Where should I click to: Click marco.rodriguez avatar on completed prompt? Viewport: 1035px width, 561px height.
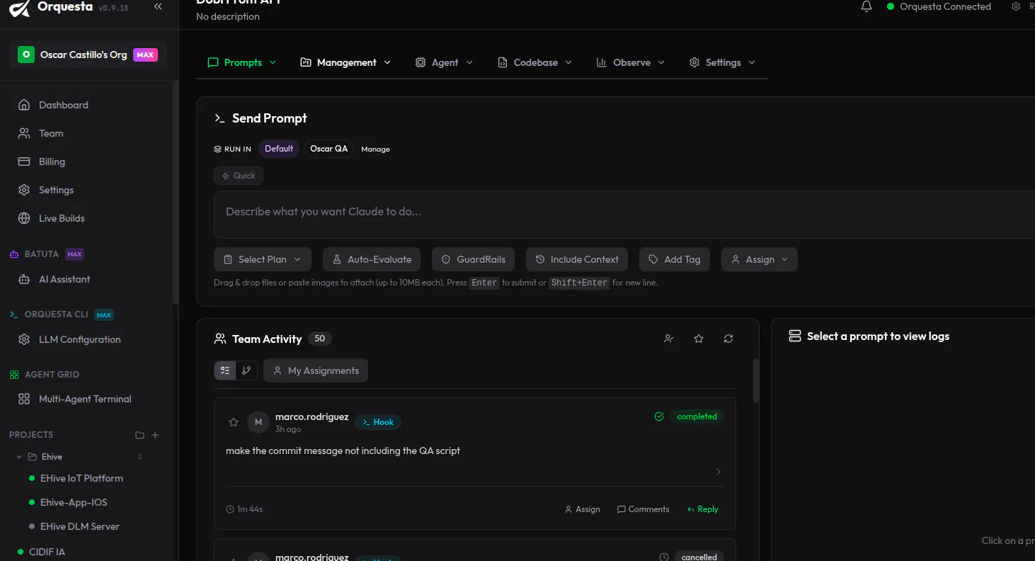click(258, 422)
